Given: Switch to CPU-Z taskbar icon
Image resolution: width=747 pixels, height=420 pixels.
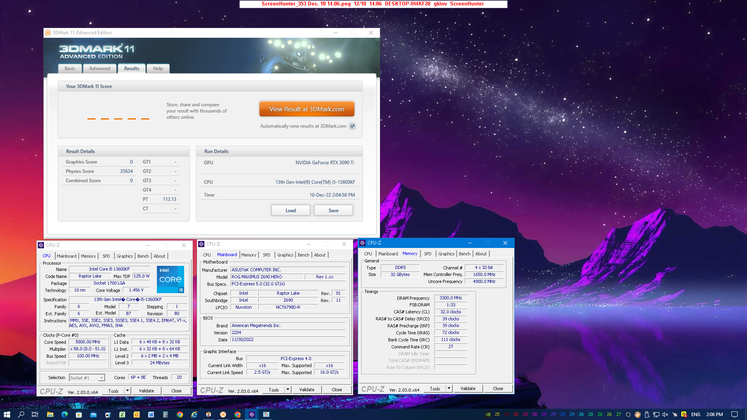Looking at the screenshot, I should [252, 414].
